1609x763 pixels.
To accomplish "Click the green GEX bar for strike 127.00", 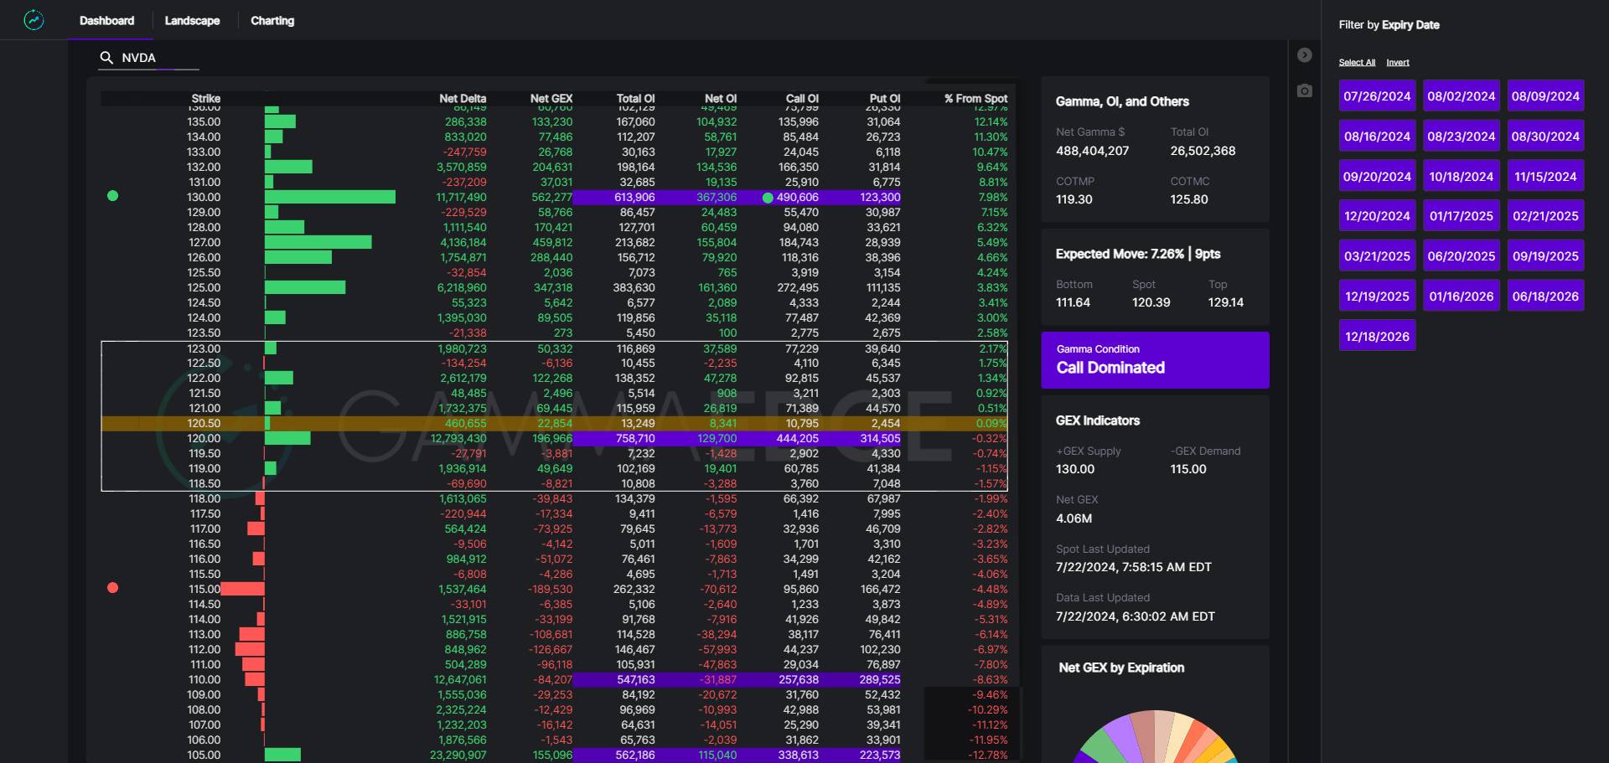I will [x=318, y=243].
